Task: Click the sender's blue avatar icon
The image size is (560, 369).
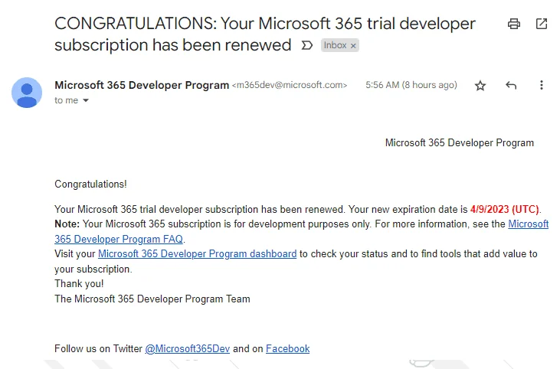Action: [x=27, y=93]
